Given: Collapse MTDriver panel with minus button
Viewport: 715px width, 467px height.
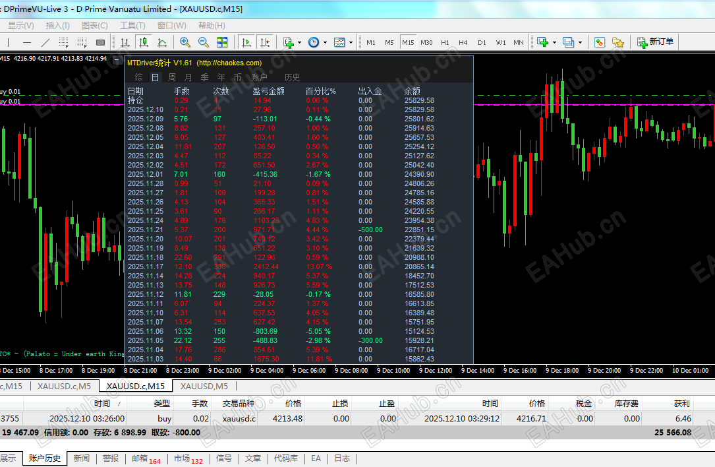Looking at the screenshot, I should pyautogui.click(x=117, y=60).
